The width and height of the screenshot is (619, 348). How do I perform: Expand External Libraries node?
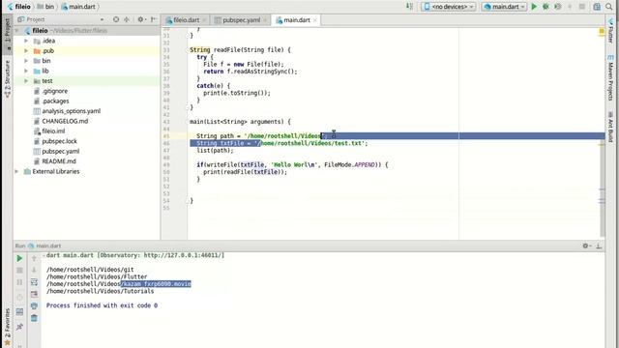pos(17,172)
